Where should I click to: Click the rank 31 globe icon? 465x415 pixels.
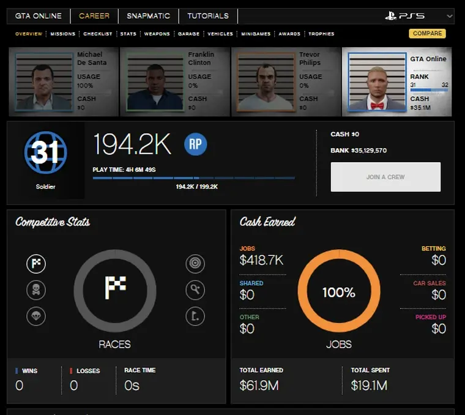[45, 152]
